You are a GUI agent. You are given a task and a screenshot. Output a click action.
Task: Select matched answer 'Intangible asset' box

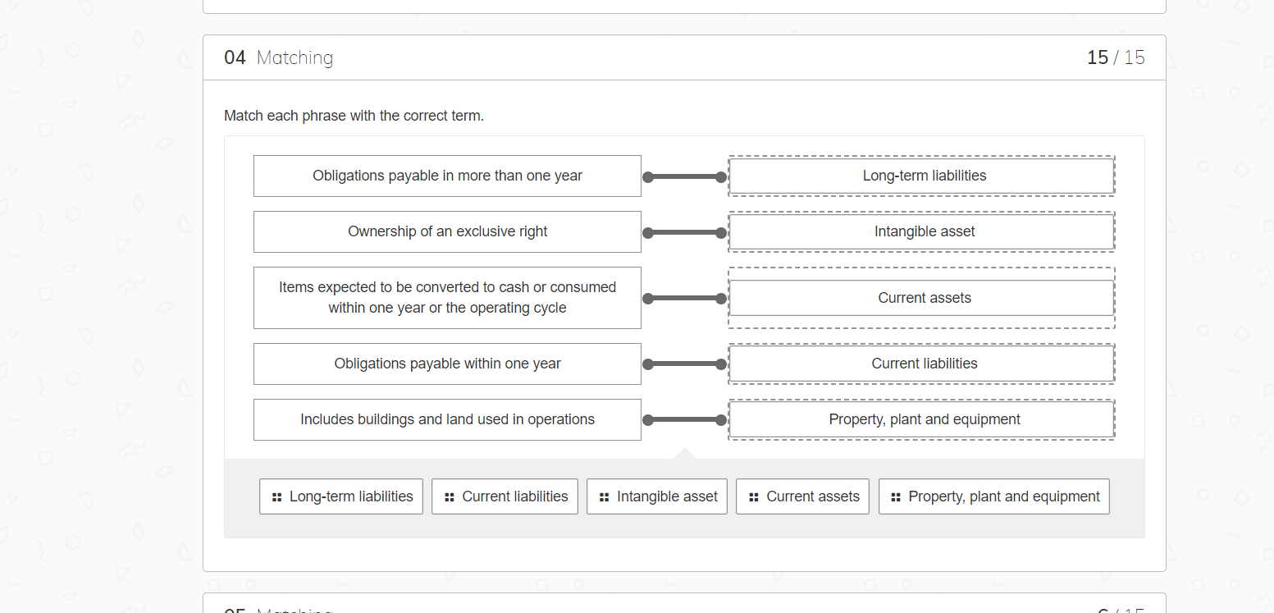click(x=921, y=231)
